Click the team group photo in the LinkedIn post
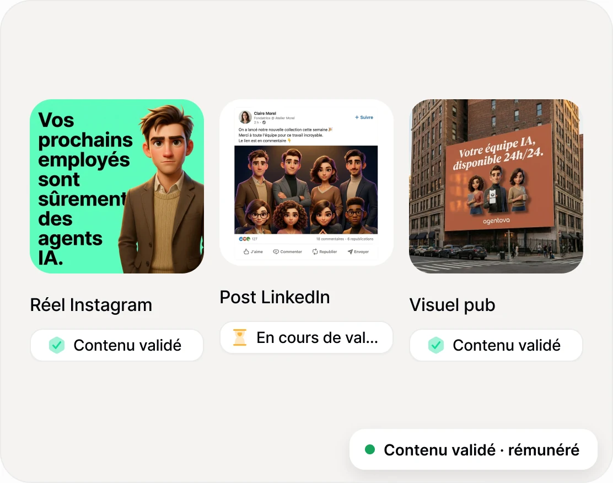The height and width of the screenshot is (483, 613). click(x=306, y=190)
